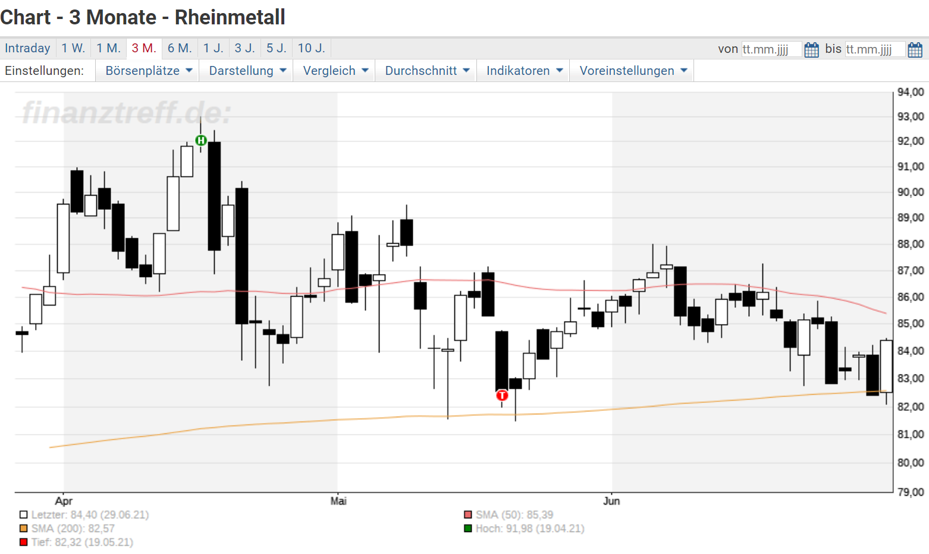This screenshot has height=554, width=929.
Task: Open the Voreinstellungen dropdown
Action: [x=633, y=71]
